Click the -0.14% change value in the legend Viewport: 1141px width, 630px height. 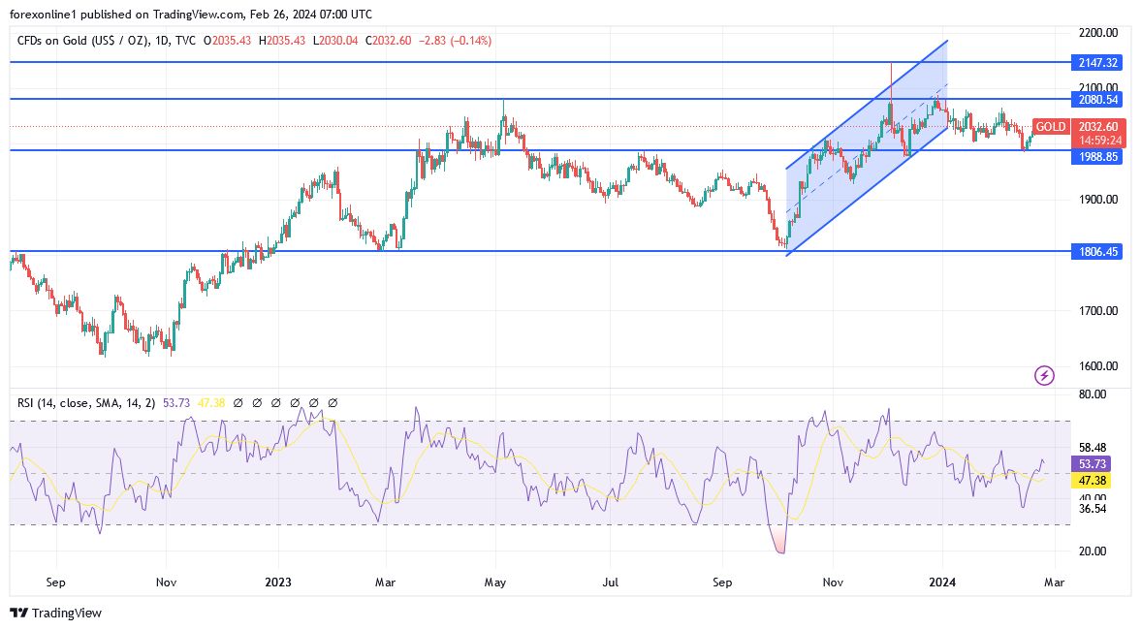[x=471, y=40]
